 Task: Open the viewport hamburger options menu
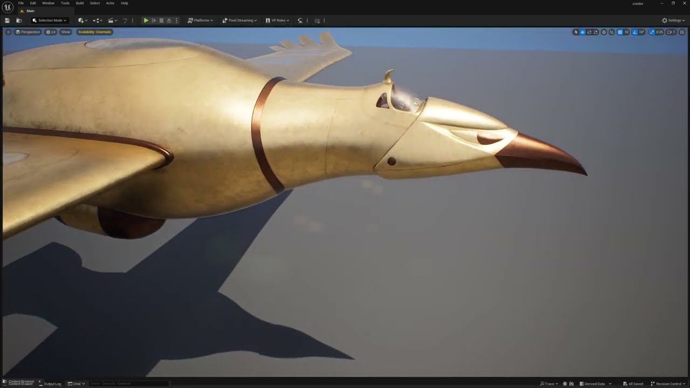(x=8, y=32)
